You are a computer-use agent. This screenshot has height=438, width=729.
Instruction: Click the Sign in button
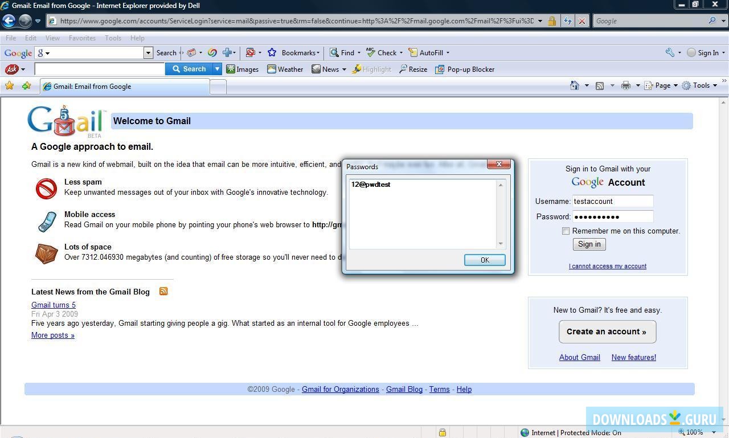pyautogui.click(x=589, y=244)
